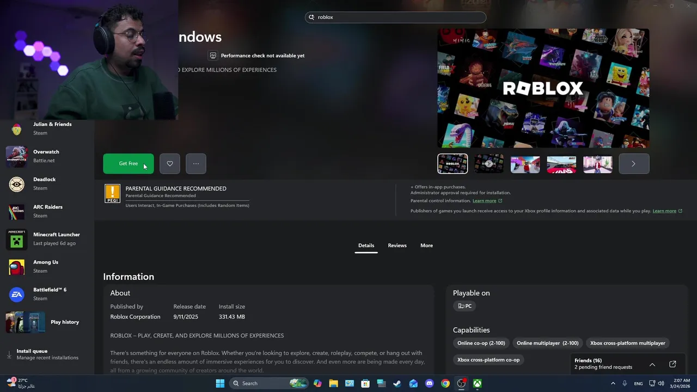Click the microphone tray icon
Screen dimensions: 697x392
(x=625, y=383)
